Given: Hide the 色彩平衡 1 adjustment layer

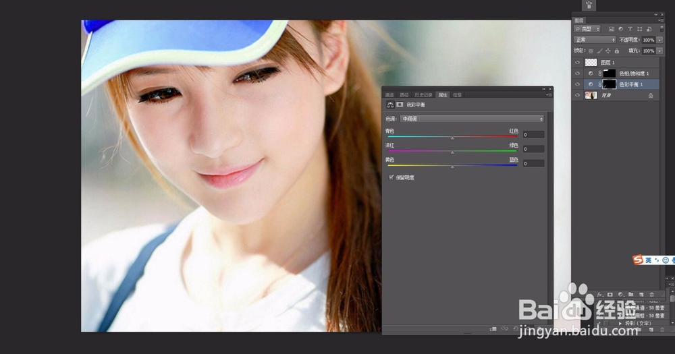Looking at the screenshot, I should (x=577, y=84).
